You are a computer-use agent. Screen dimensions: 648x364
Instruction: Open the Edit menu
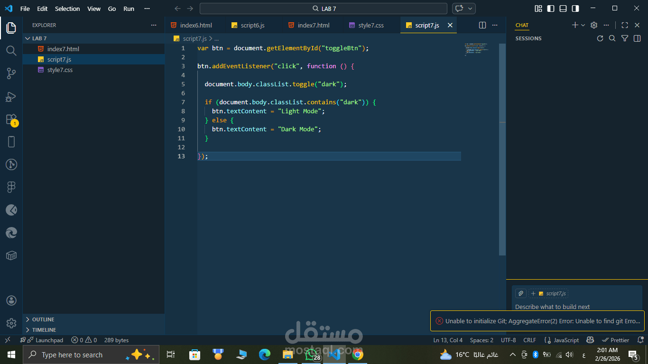(42, 9)
